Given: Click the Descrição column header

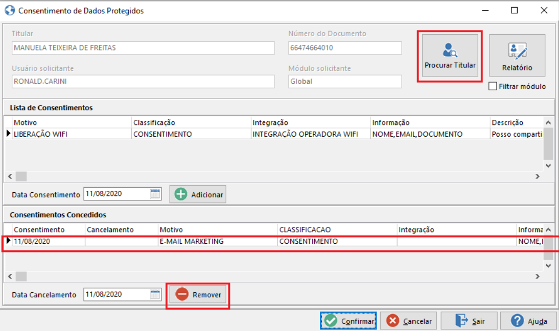Looking at the screenshot, I should click(517, 122).
